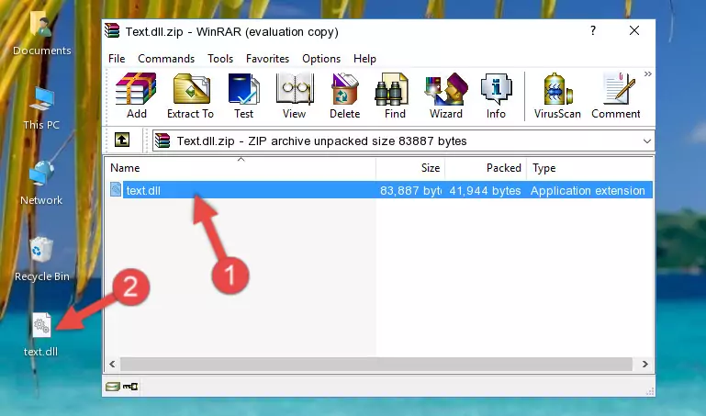Close the WinRAR window
This screenshot has height=416, width=706.
tap(634, 30)
